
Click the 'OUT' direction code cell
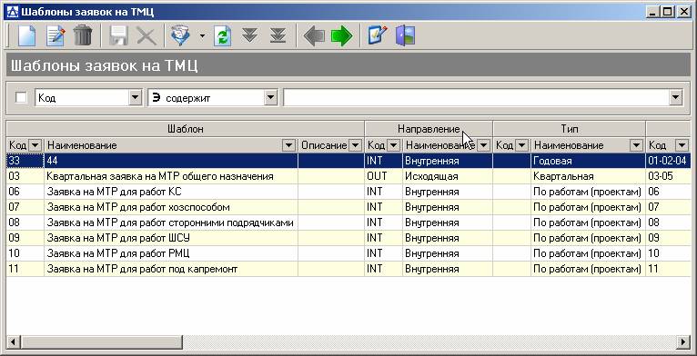click(x=384, y=176)
